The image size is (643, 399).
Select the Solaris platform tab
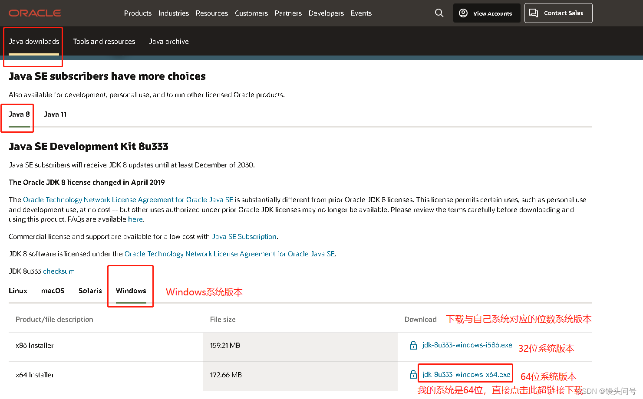(x=90, y=291)
